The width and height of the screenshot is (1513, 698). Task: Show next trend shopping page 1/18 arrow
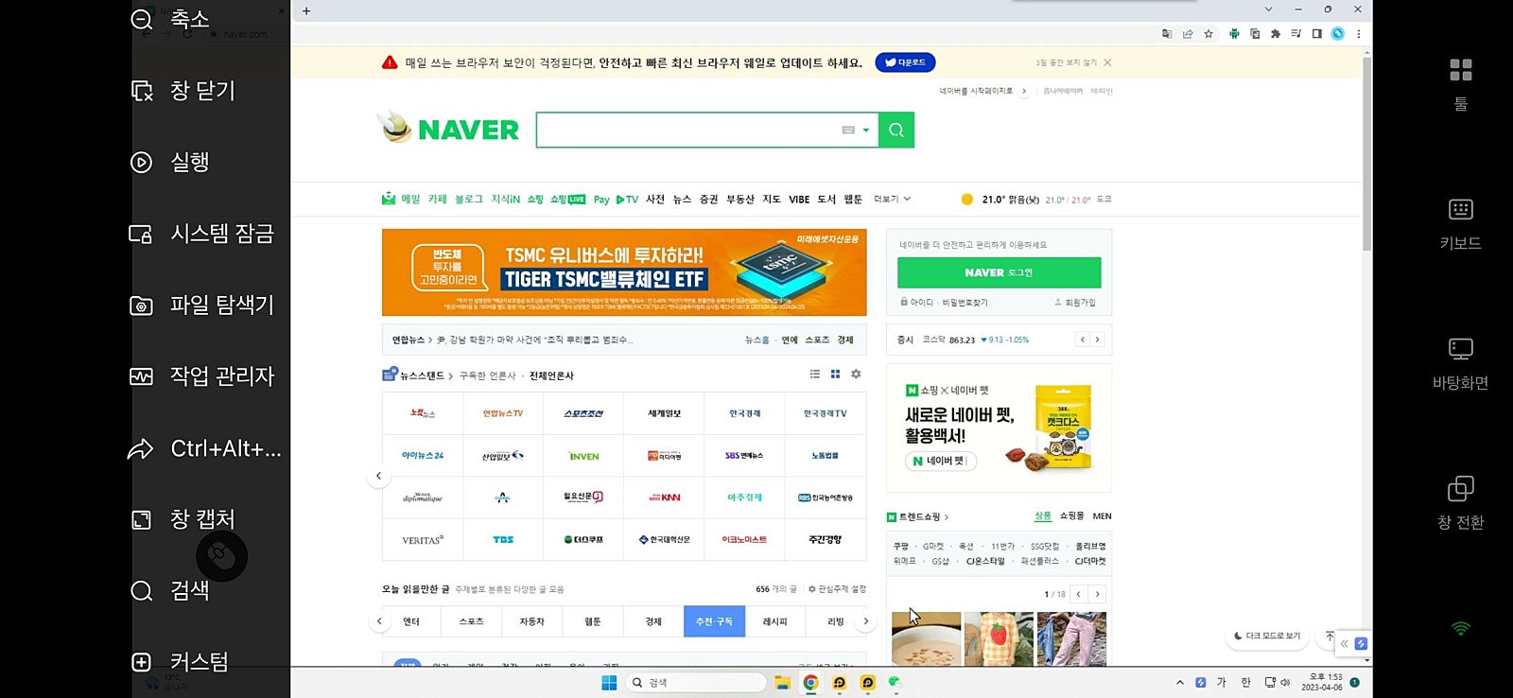[1097, 594]
